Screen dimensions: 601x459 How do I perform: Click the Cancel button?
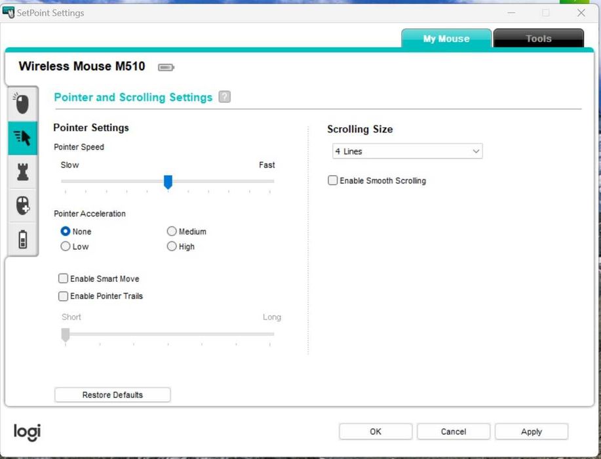[454, 431]
